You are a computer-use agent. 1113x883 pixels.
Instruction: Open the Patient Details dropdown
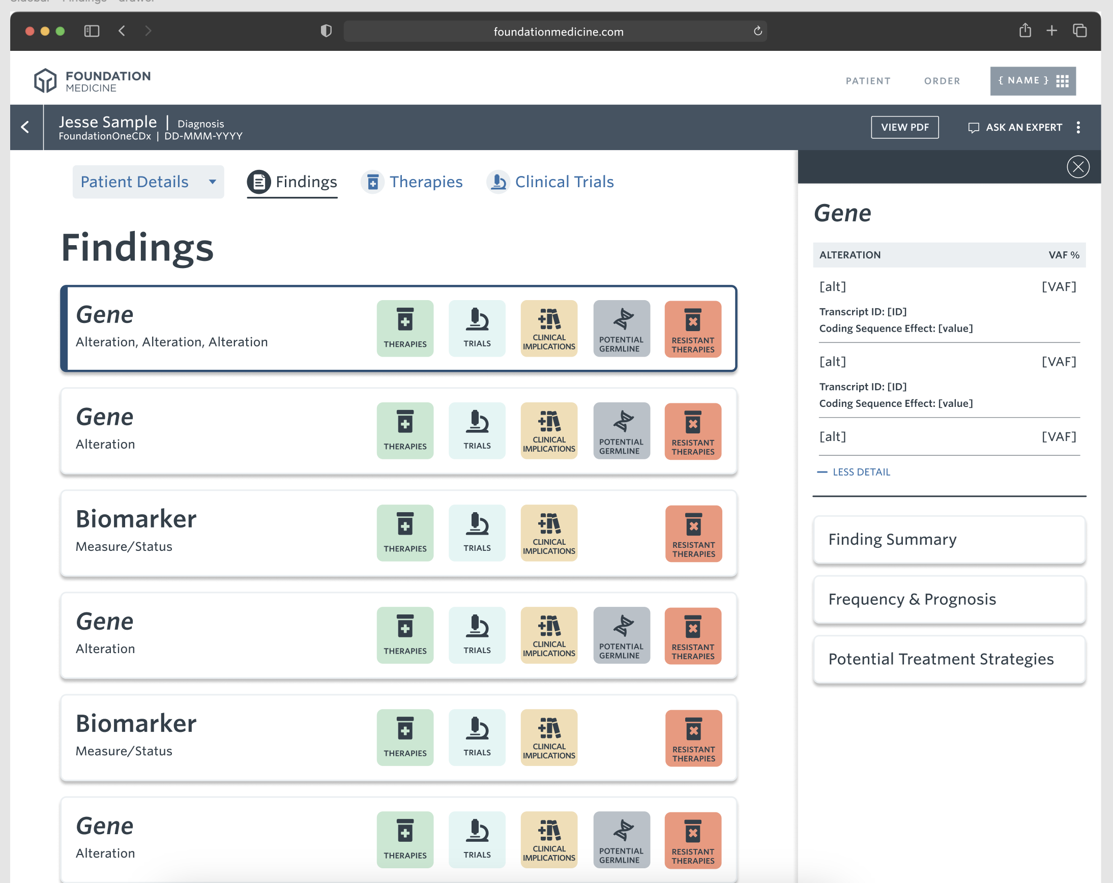pos(148,182)
